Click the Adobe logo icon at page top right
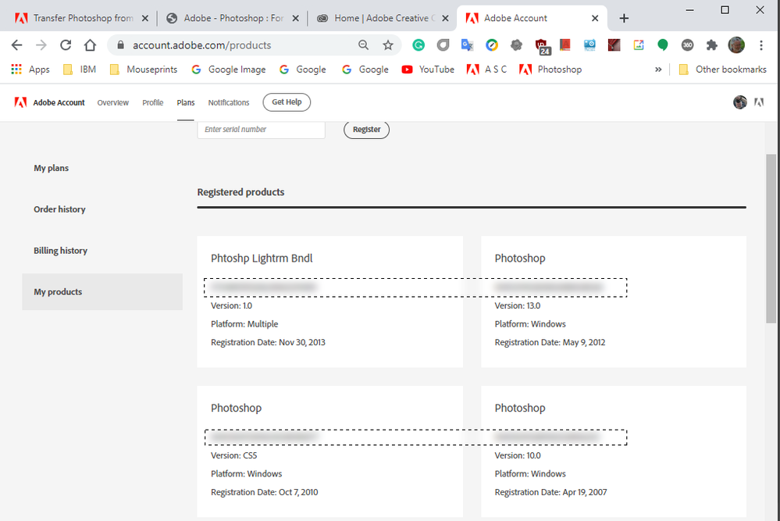This screenshot has height=521, width=780. click(759, 102)
